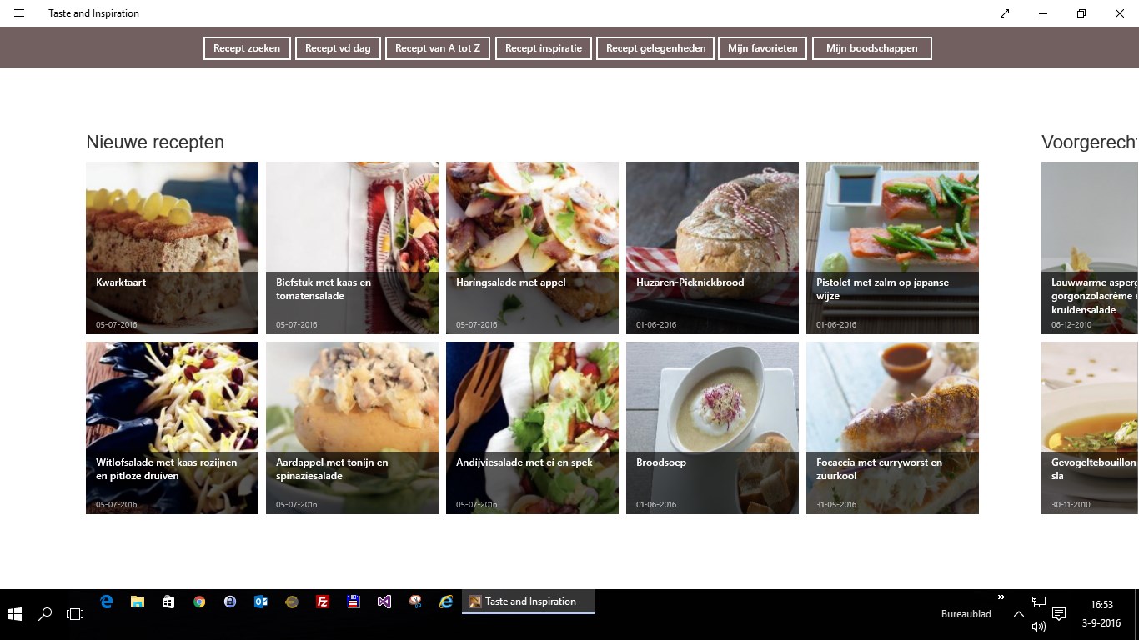Open the Recept inspiratie section
The width and height of the screenshot is (1139, 640).
click(544, 48)
